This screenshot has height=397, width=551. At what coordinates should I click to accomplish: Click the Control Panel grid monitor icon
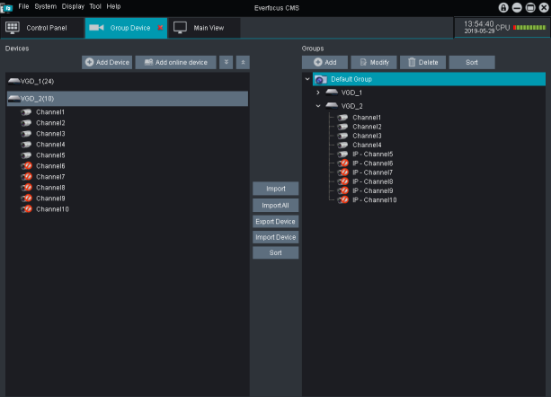(13, 28)
